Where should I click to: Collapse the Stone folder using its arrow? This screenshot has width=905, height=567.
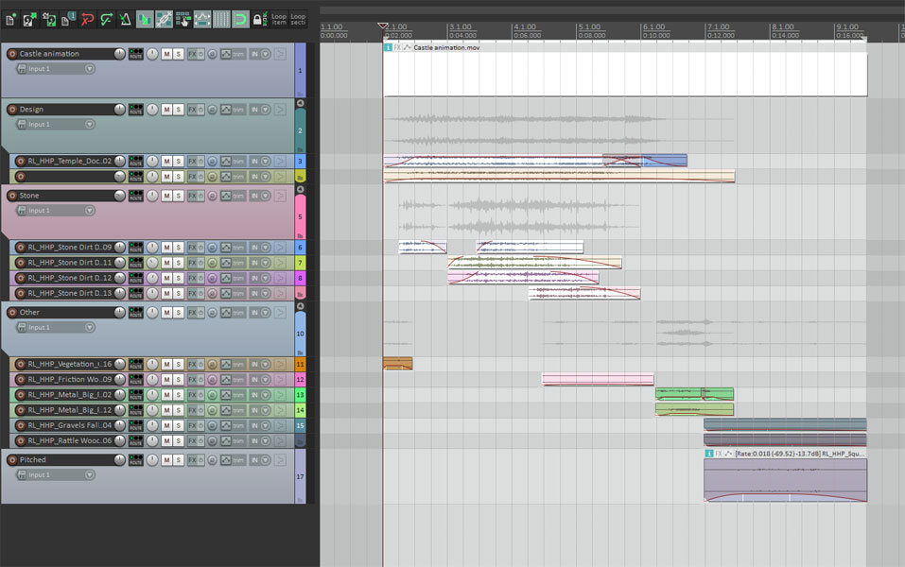(301, 189)
